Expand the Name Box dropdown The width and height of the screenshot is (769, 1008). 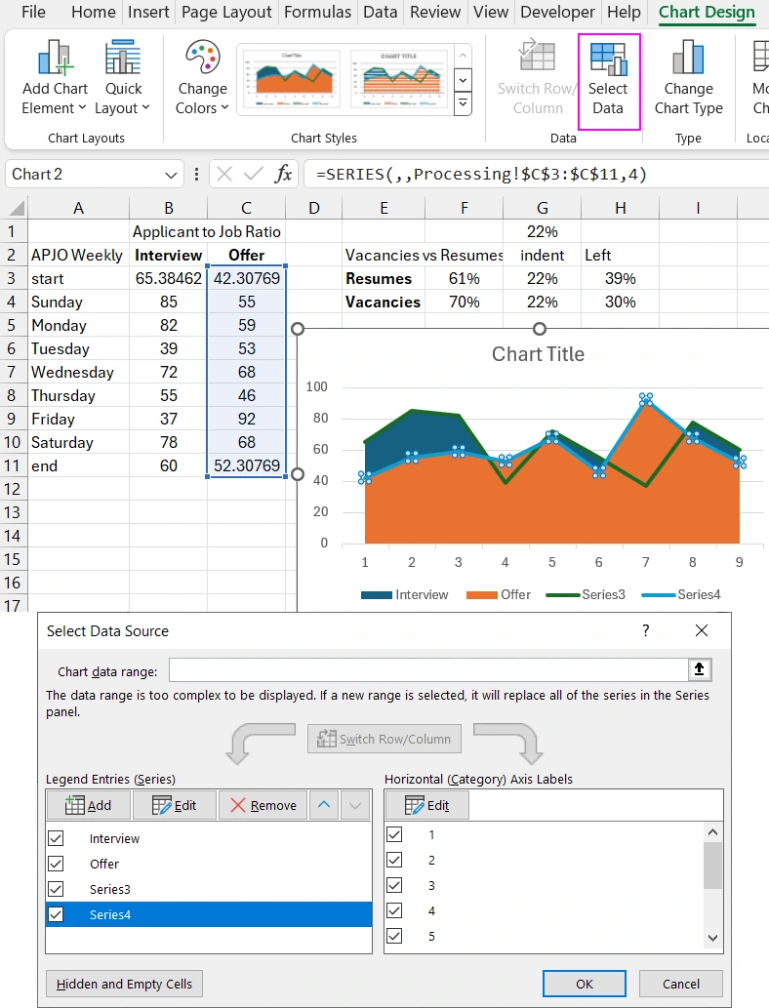(173, 175)
